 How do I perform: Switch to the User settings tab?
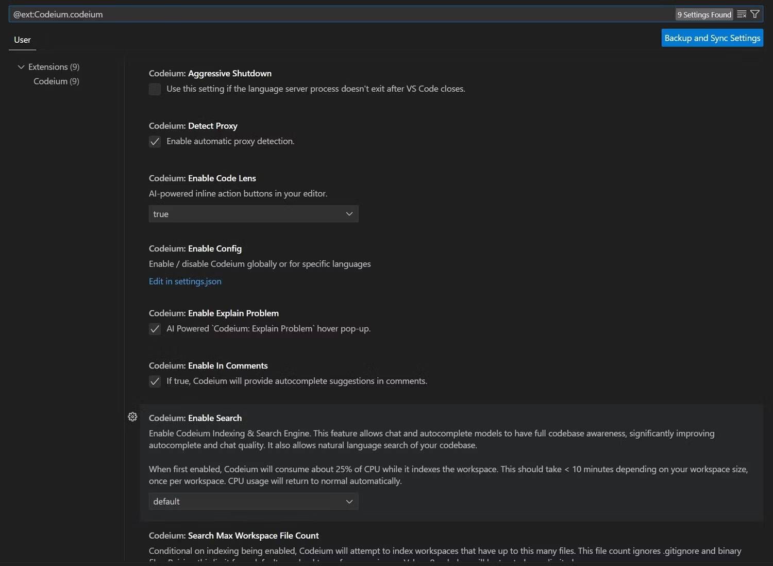coord(22,40)
